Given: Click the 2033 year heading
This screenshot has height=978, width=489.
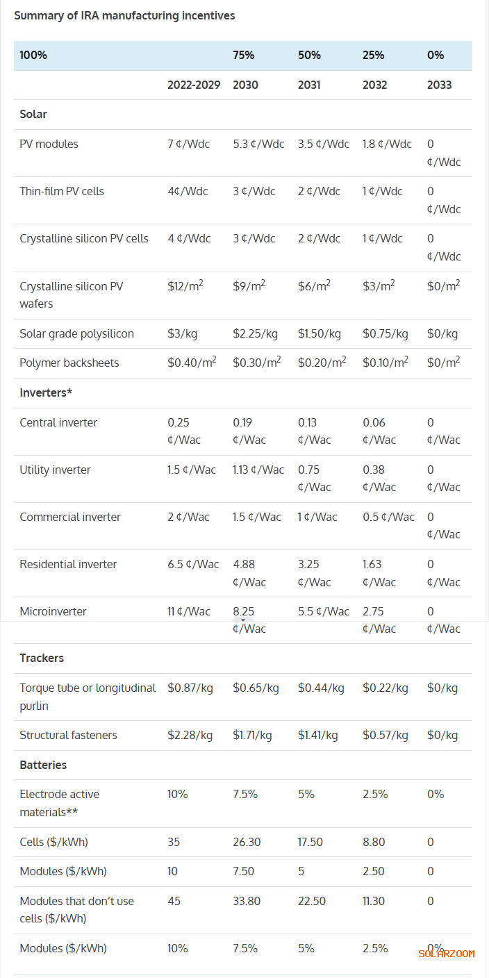Looking at the screenshot, I should [439, 85].
